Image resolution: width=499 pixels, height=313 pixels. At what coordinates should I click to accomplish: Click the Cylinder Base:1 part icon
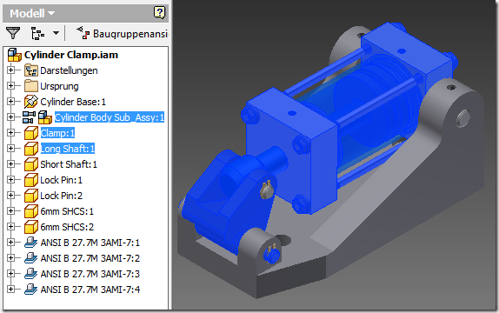click(x=31, y=102)
